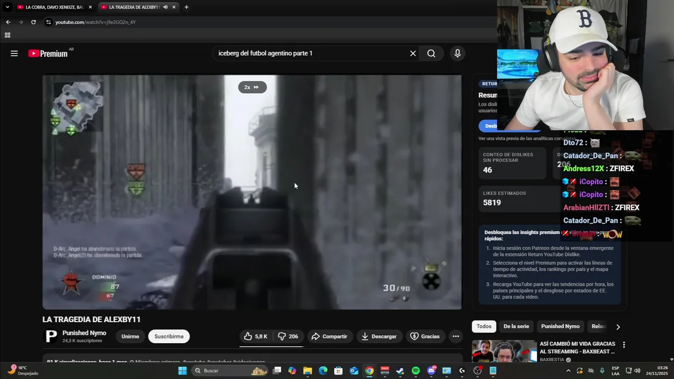This screenshot has width=674, height=379.
Task: Select the Todos filter chip
Action: pos(484,326)
